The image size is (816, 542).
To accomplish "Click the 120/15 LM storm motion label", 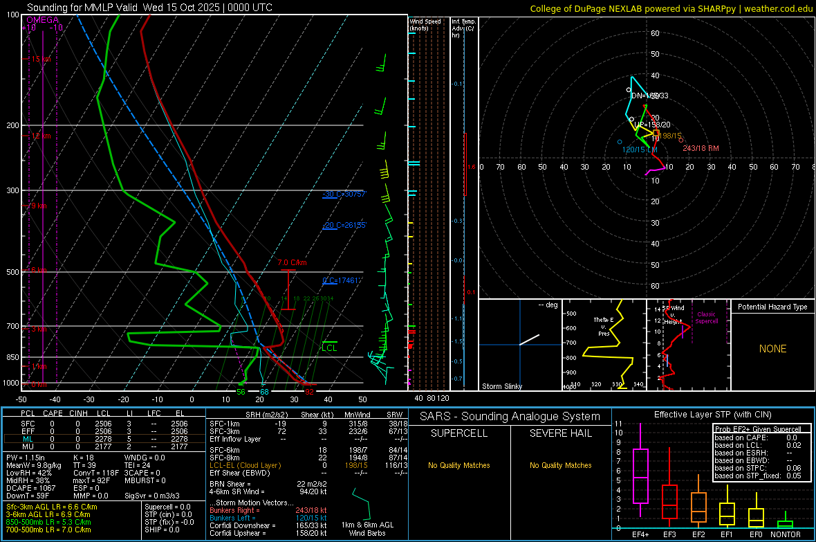I will 640,150.
